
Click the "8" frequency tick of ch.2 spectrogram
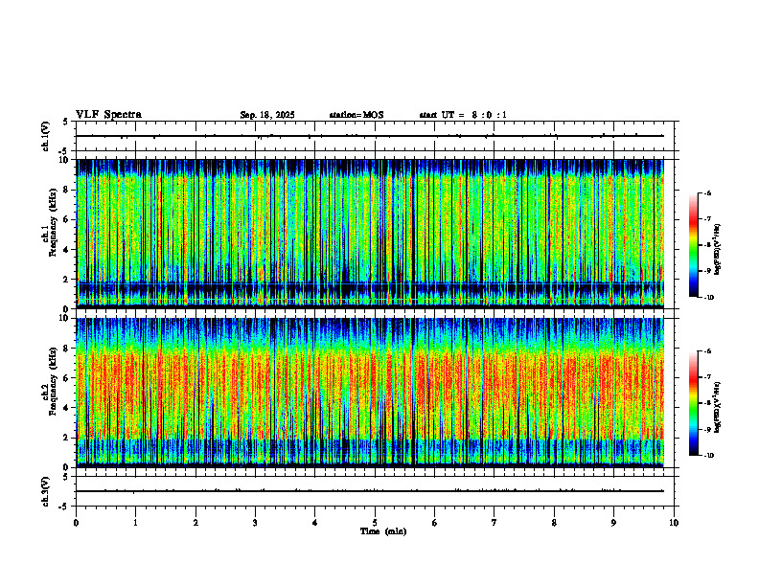67,349
